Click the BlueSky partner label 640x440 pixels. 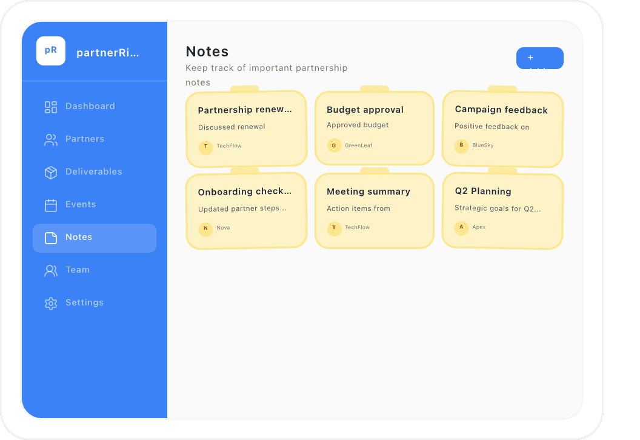(483, 145)
